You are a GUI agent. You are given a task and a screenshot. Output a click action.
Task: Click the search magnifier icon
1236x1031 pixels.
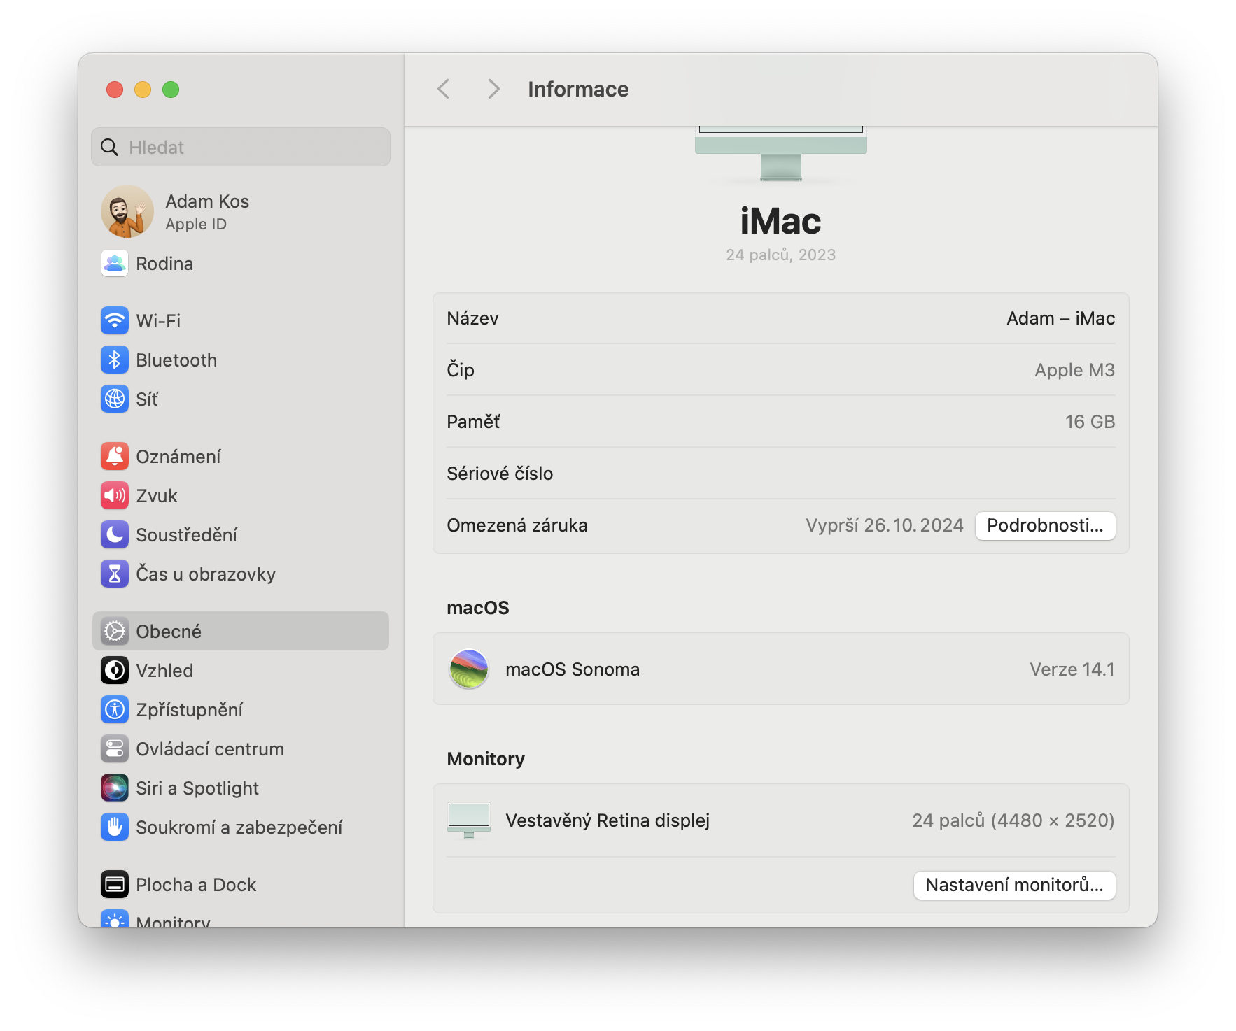pos(109,148)
